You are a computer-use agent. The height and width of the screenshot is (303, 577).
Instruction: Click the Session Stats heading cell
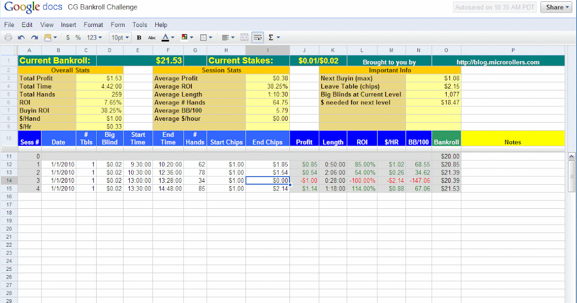[x=221, y=70]
